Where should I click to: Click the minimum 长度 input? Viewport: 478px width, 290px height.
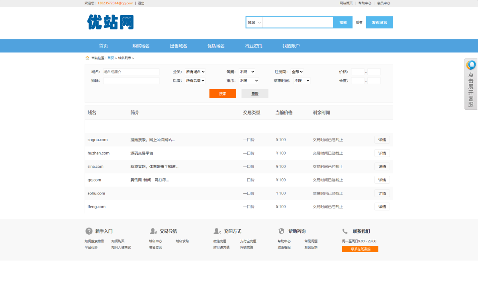click(x=358, y=80)
